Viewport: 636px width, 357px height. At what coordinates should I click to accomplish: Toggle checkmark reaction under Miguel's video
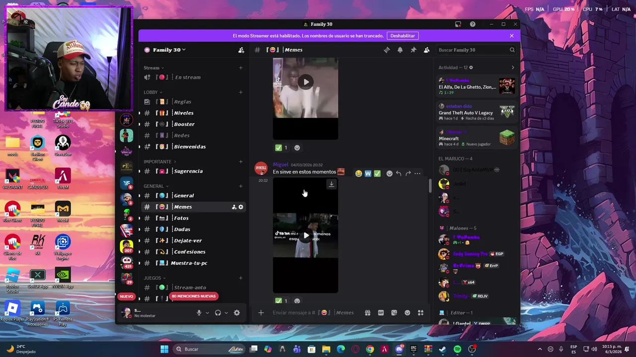pos(281,300)
